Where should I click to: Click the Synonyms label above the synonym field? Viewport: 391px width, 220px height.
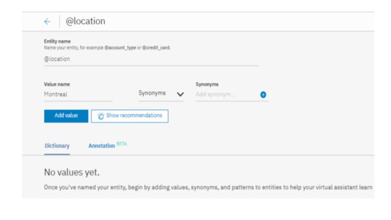(207, 84)
